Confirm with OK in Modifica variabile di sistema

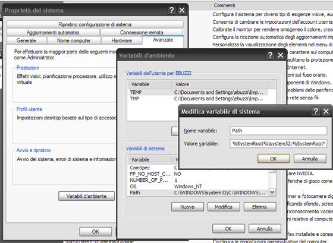[274, 159]
